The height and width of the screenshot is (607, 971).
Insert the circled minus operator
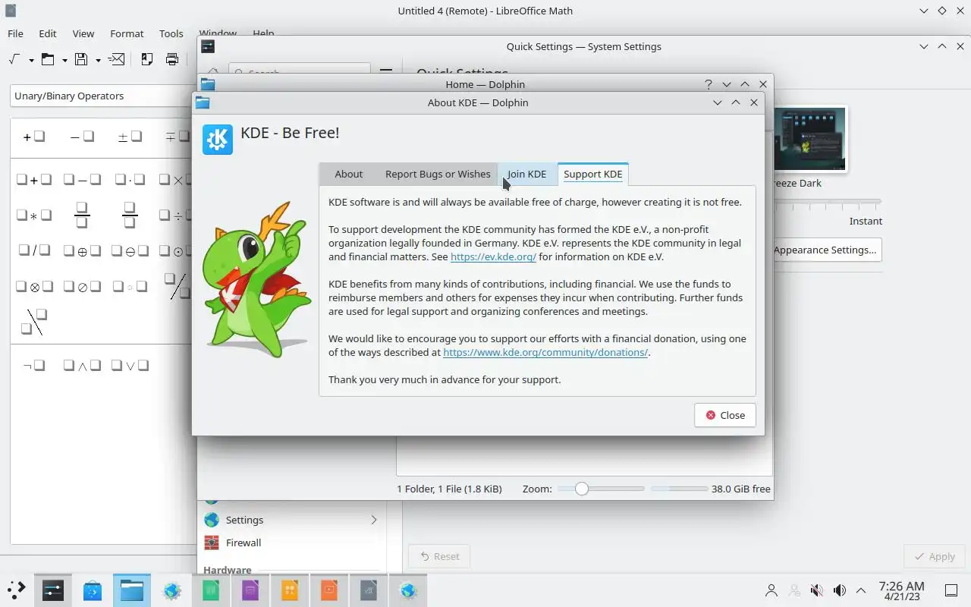point(130,250)
